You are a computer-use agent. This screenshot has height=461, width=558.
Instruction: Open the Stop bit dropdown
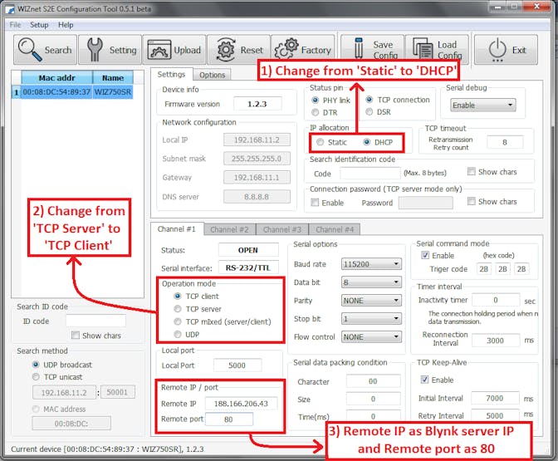tap(371, 319)
